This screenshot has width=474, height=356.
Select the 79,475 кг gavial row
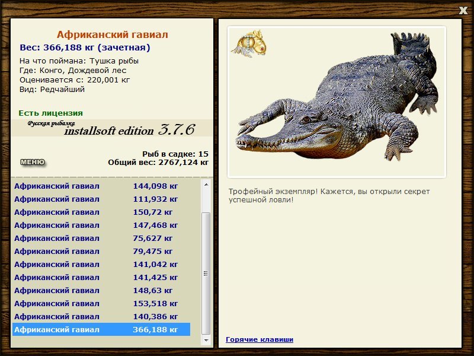pos(101,251)
